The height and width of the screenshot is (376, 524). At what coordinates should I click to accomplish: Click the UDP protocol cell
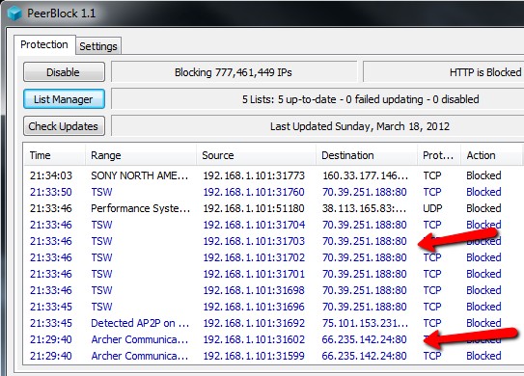click(x=432, y=208)
